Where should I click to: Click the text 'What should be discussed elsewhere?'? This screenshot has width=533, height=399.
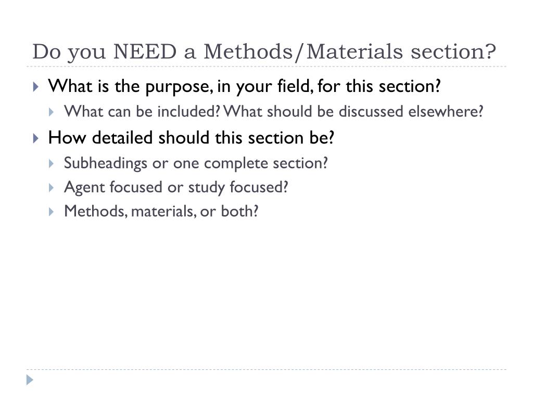tap(353, 112)
